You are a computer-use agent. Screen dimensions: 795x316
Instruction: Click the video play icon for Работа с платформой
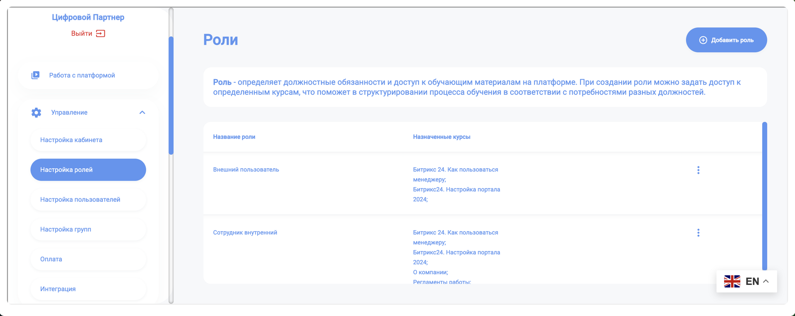click(x=36, y=75)
